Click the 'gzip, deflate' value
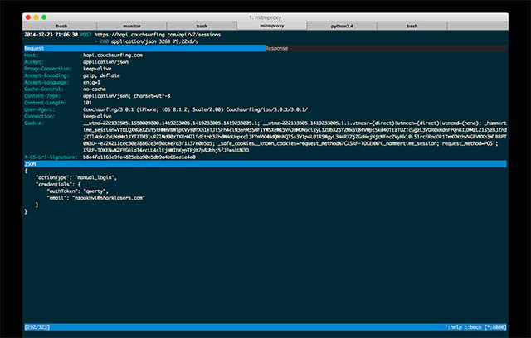The height and width of the screenshot is (338, 531). point(101,75)
